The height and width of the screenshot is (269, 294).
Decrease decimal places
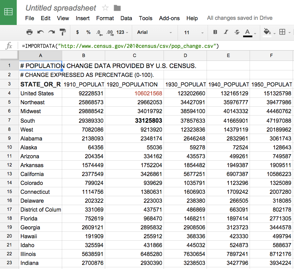pos(99,32)
